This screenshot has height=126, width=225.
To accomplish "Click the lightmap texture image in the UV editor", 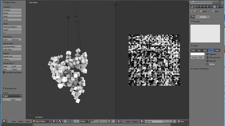I will (x=154, y=60).
